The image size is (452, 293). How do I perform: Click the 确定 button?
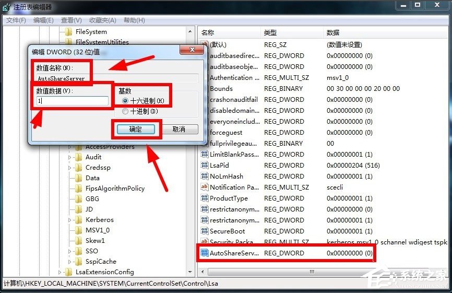pos(135,129)
